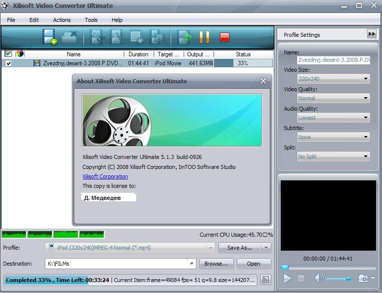Click the Xilisoft film reel title icon
Screen dimensions: 382x293
click(x=5, y=5)
